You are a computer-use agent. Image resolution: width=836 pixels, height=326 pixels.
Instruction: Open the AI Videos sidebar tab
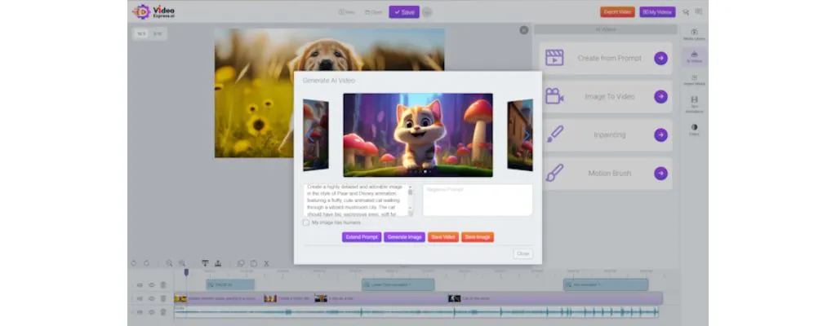click(694, 56)
